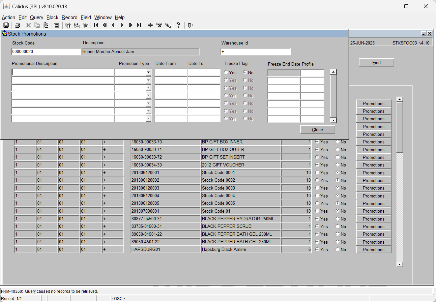Click the Exit door icon in toolbar
The width and height of the screenshot is (436, 302).
pyautogui.click(x=190, y=25)
